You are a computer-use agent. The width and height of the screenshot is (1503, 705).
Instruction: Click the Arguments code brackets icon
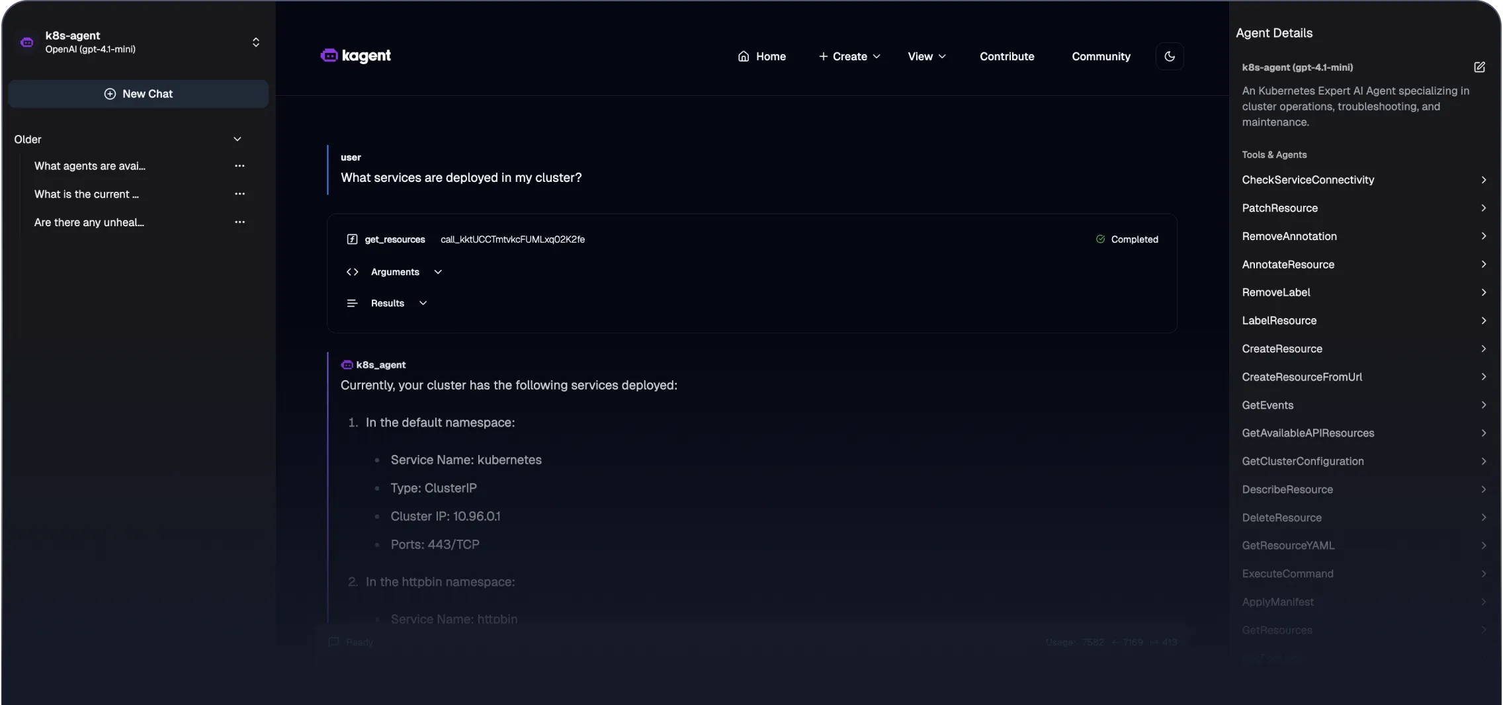[x=352, y=272]
